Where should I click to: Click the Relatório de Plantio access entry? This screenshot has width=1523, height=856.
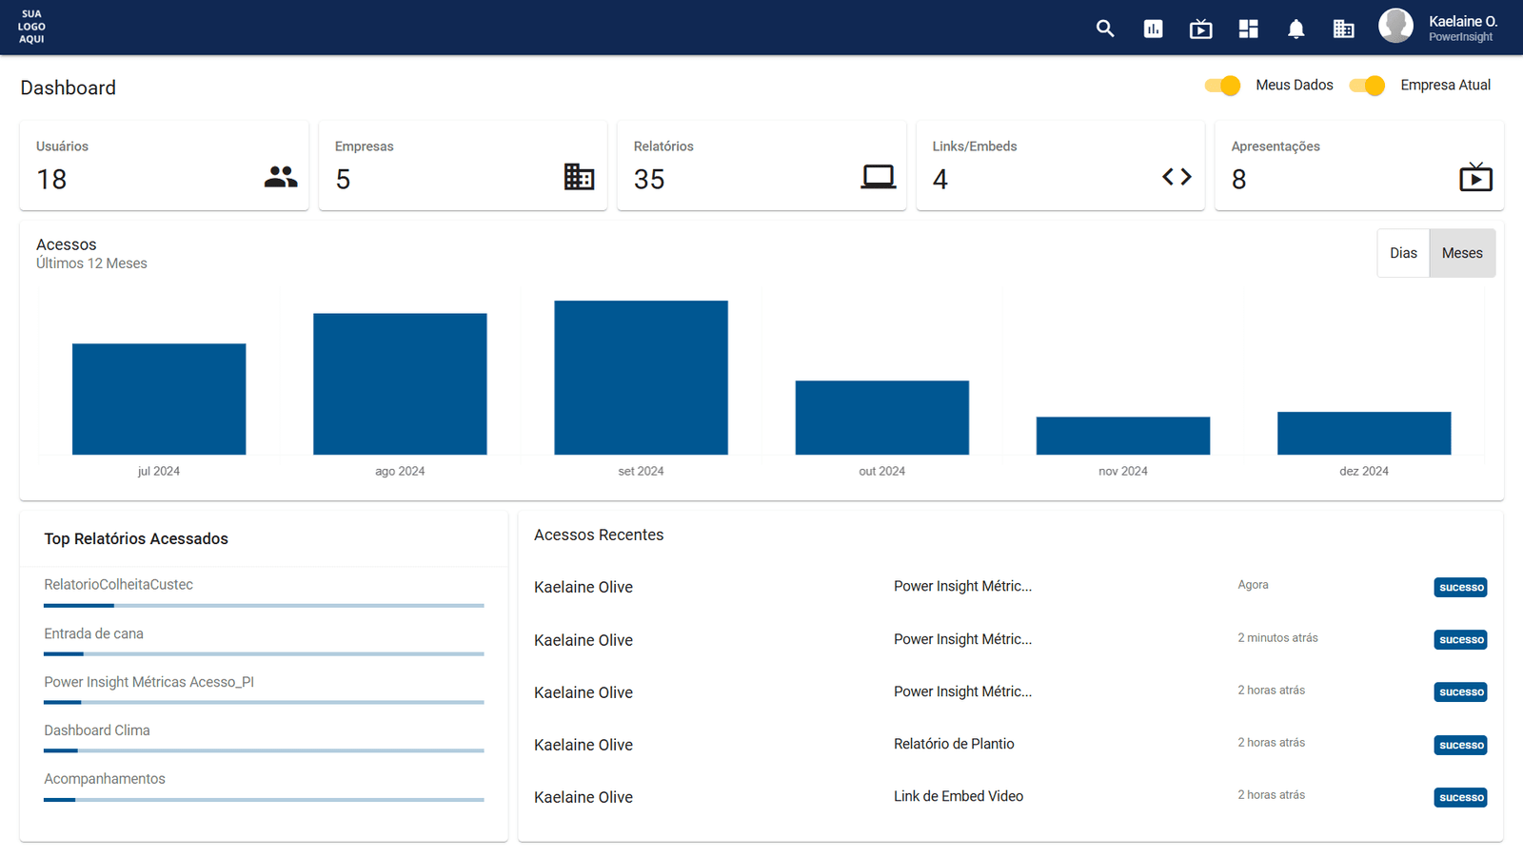(x=954, y=744)
